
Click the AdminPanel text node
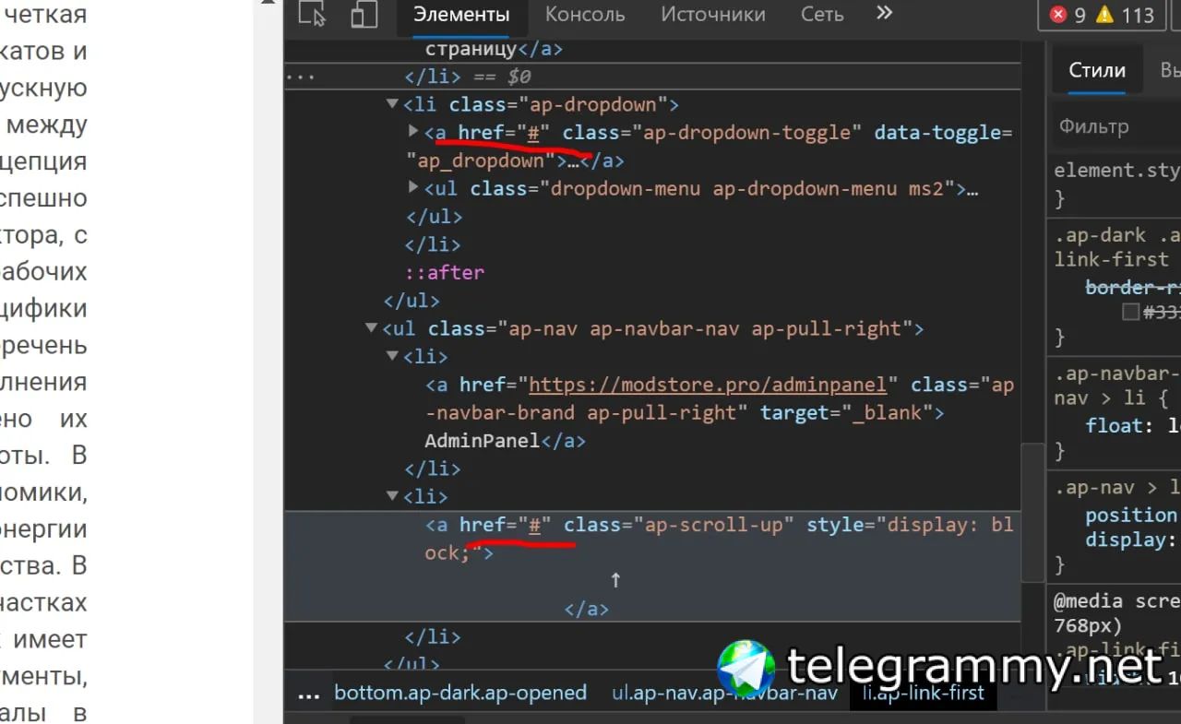[482, 441]
